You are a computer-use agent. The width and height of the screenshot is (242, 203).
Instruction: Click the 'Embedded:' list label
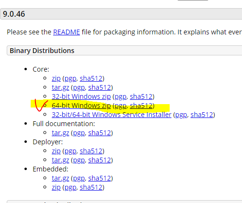[50, 169]
